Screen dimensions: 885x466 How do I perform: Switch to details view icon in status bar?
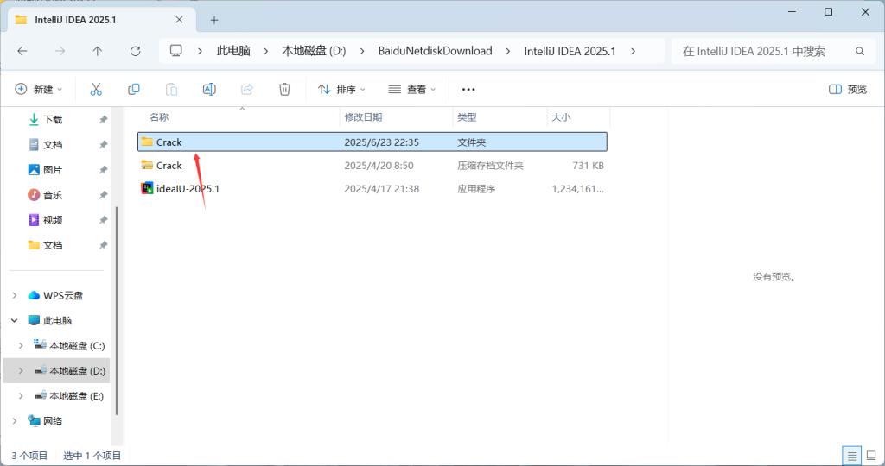coord(851,456)
